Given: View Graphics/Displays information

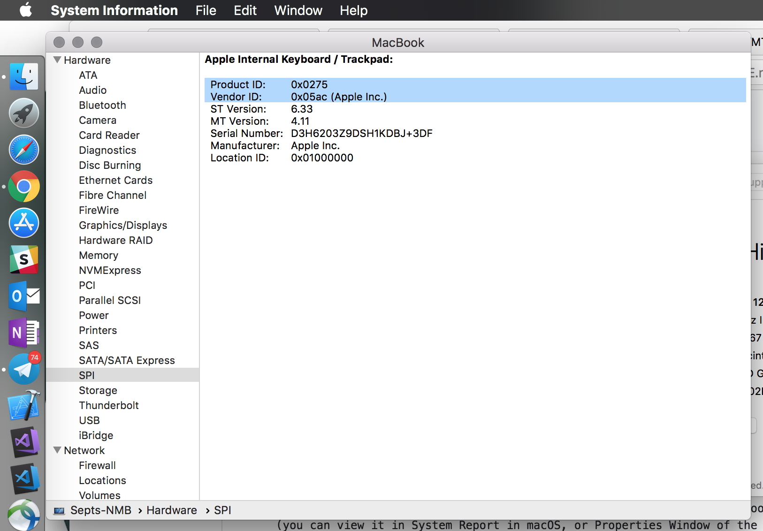Looking at the screenshot, I should [122, 225].
